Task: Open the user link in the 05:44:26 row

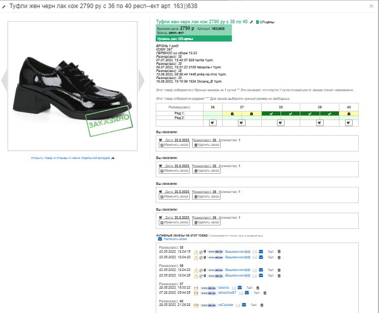Action: pyautogui.click(x=227, y=293)
